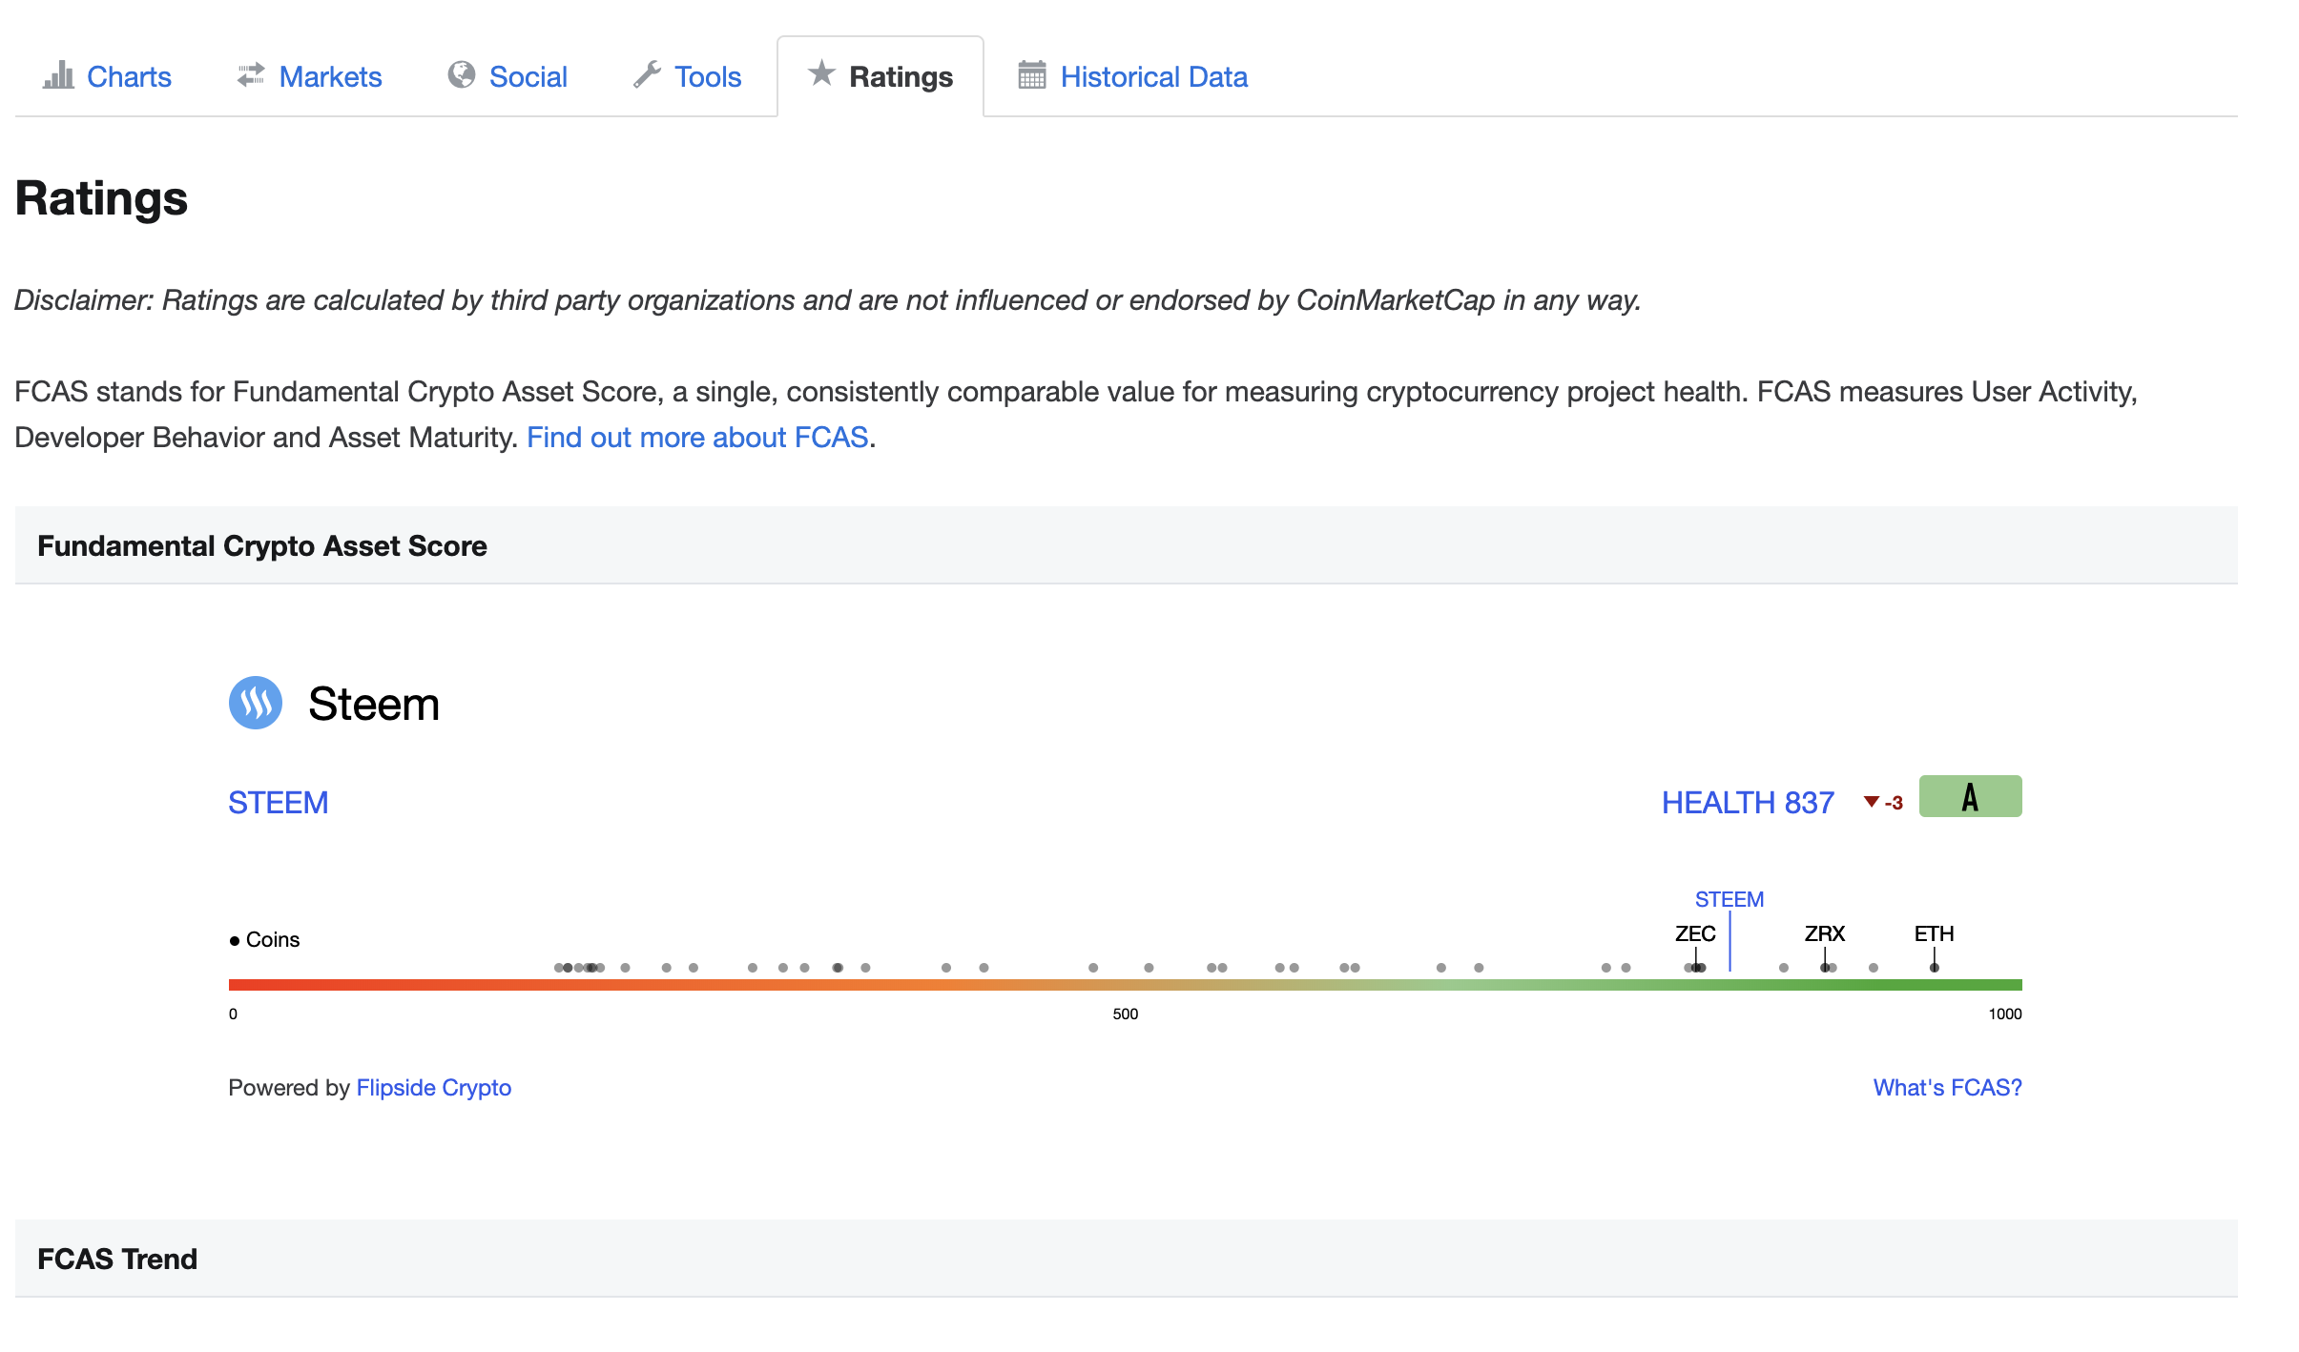Click the star icon beside Ratings

[x=821, y=73]
